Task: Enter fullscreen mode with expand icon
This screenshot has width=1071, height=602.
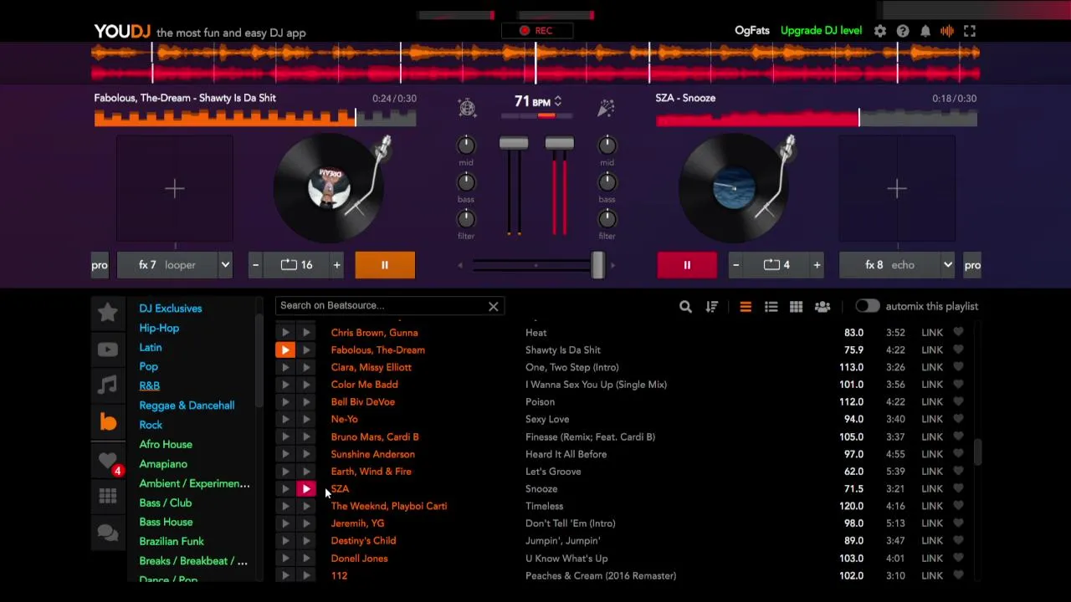Action: (x=970, y=31)
